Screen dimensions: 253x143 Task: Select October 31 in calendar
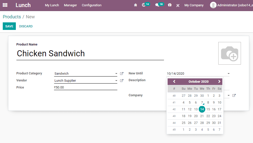pos(219,123)
